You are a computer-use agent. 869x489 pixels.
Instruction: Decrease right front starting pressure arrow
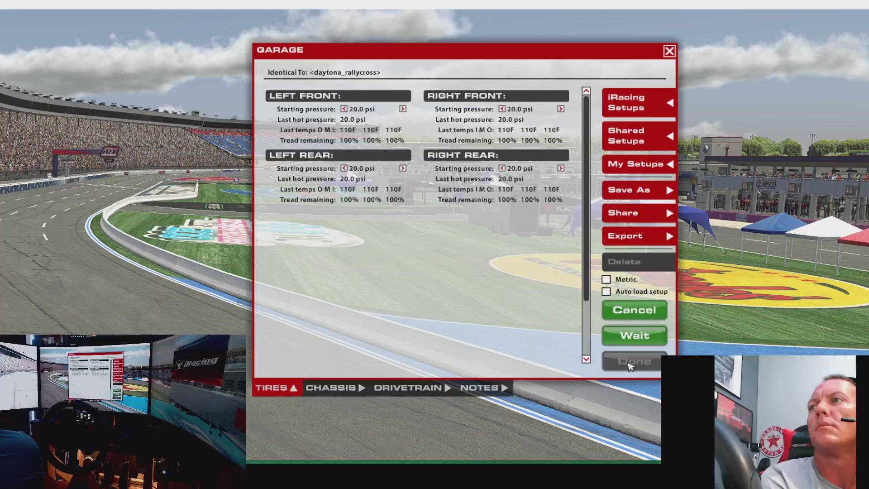tap(501, 109)
